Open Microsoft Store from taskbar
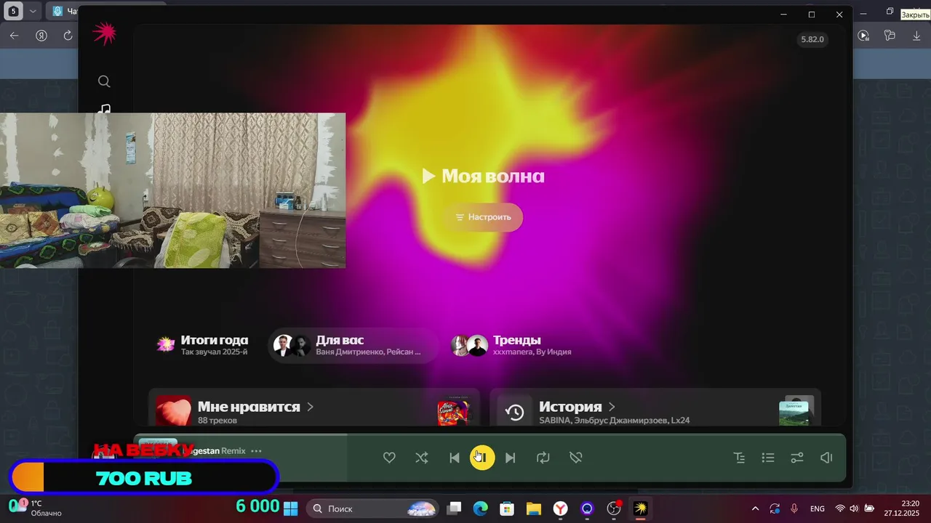 pyautogui.click(x=507, y=508)
